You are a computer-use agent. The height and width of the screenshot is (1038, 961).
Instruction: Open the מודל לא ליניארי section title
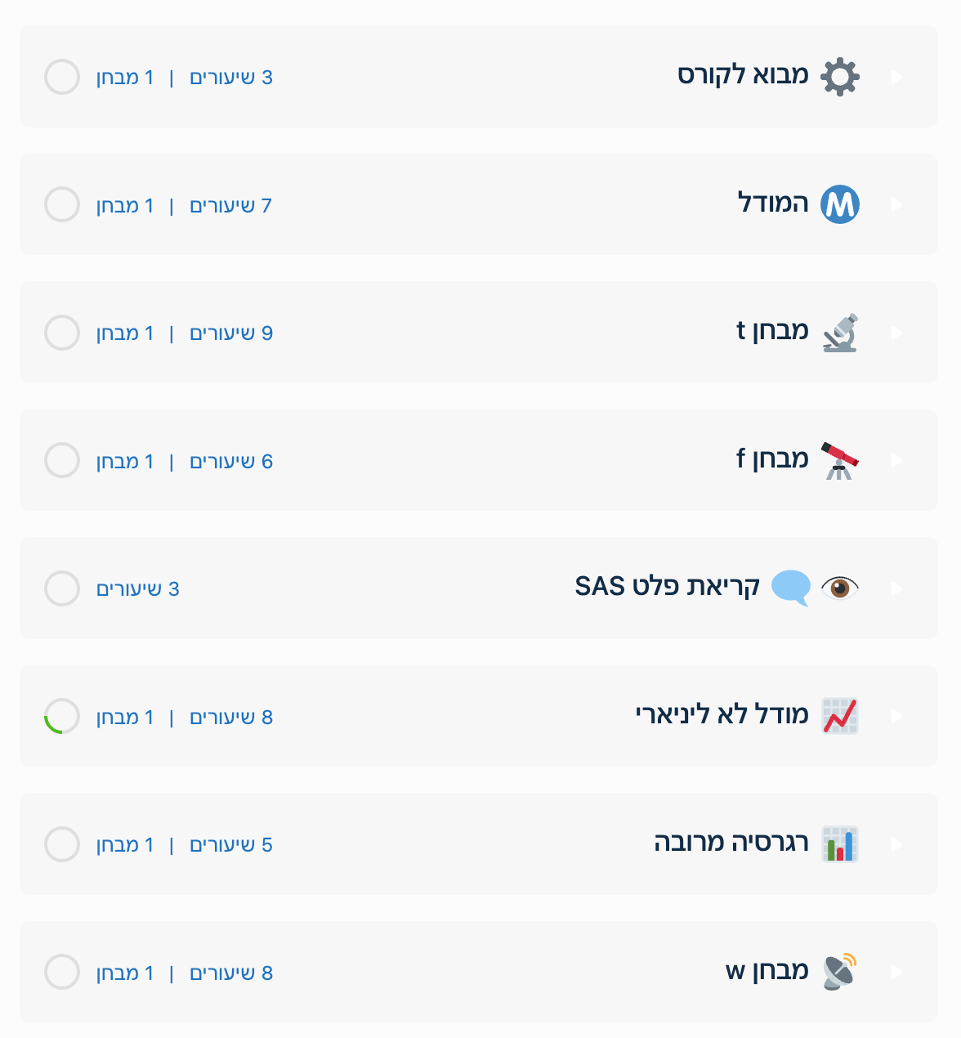pyautogui.click(x=722, y=715)
